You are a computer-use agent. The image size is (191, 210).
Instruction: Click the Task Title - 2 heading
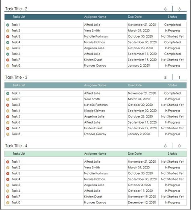pos(16,9)
